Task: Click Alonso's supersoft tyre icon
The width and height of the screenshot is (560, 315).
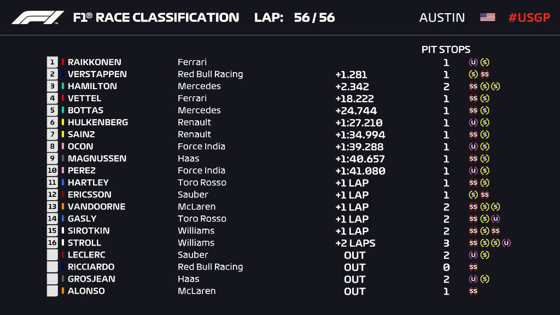Action: [473, 291]
